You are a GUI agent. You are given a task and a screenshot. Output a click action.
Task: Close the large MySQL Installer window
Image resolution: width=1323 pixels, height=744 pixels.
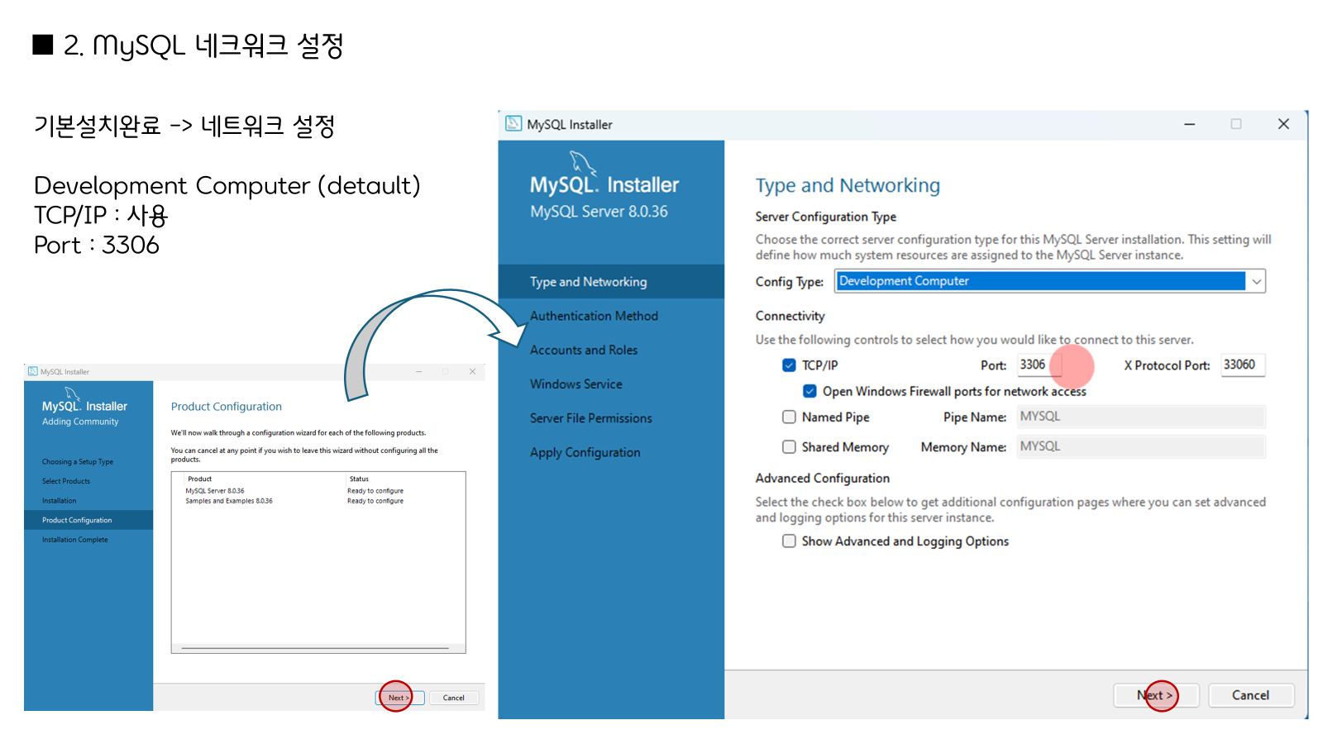1283,124
